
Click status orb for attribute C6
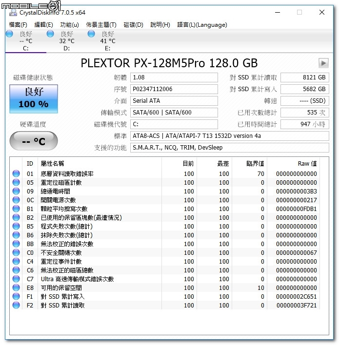[16, 270]
